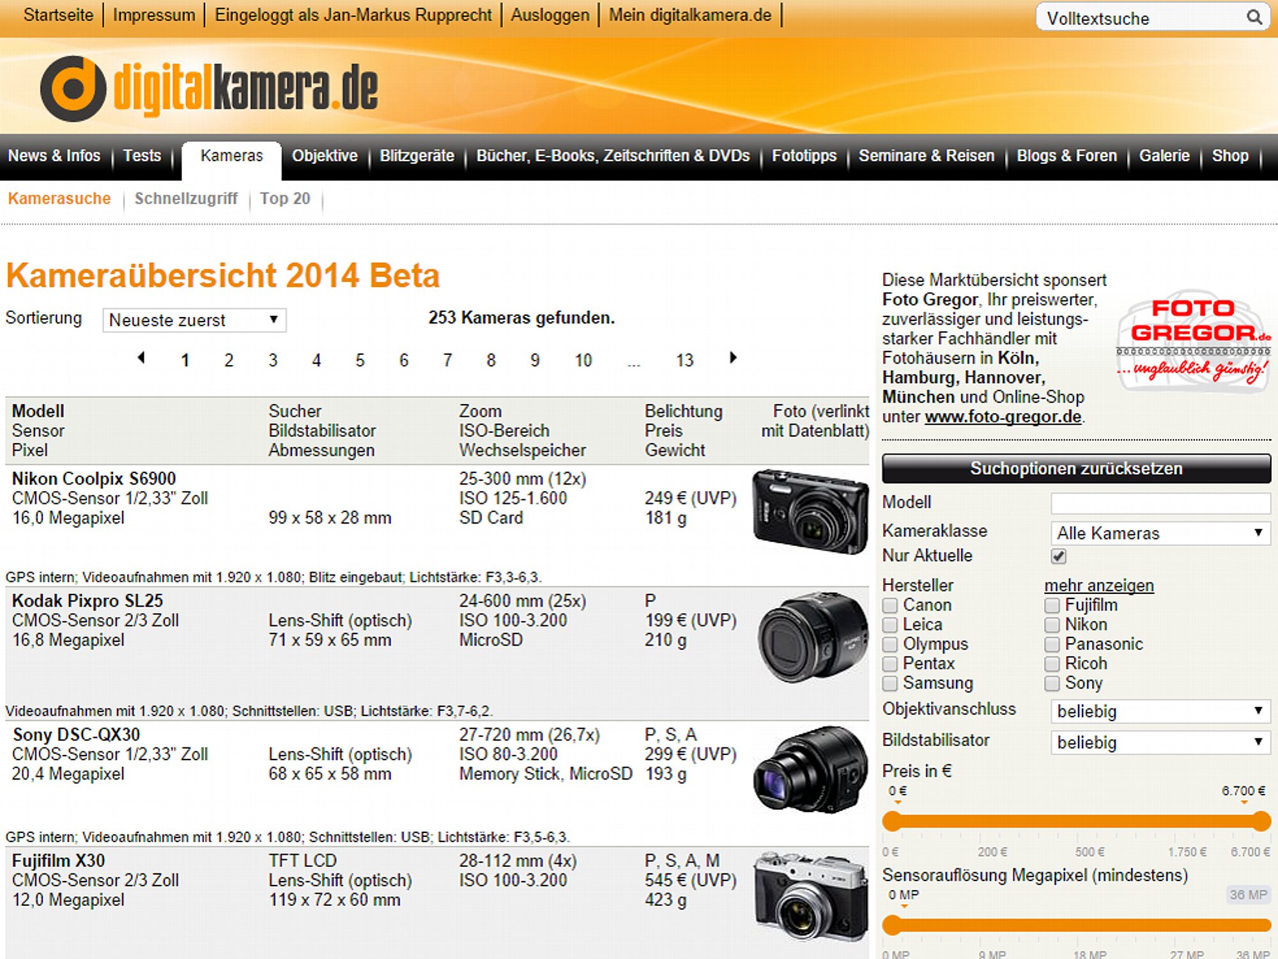The height and width of the screenshot is (959, 1278).
Task: Click the mehr anzeigen link
Action: [1099, 586]
